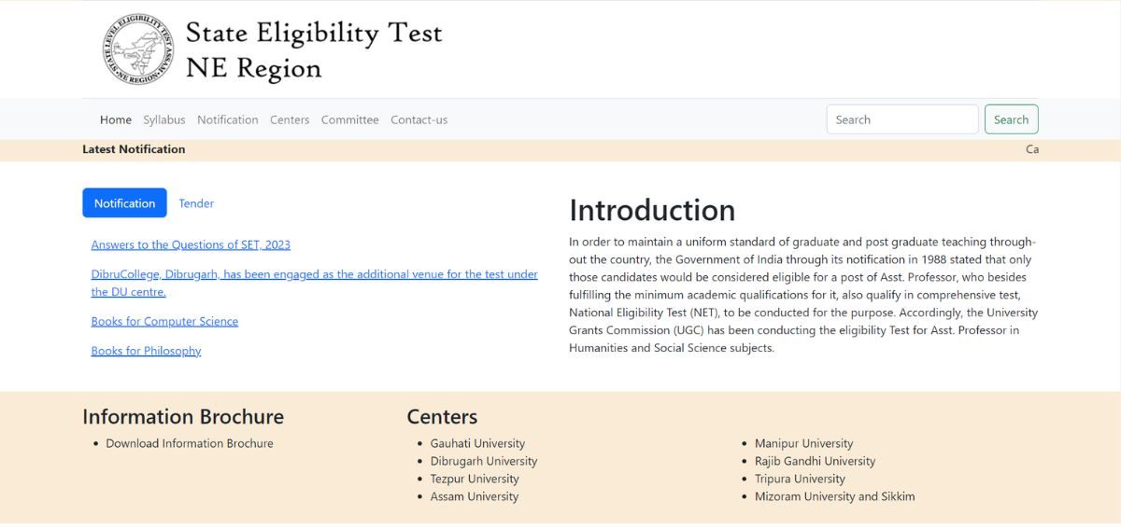Click the SLET Assam NE Region logo
The image size is (1121, 529).
click(138, 49)
